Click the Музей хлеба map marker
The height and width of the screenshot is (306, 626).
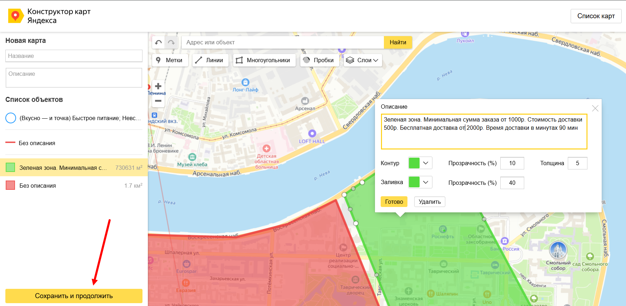192,157
